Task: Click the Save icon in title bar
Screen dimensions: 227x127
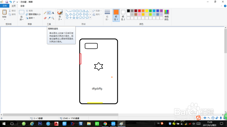Action: 7,2
